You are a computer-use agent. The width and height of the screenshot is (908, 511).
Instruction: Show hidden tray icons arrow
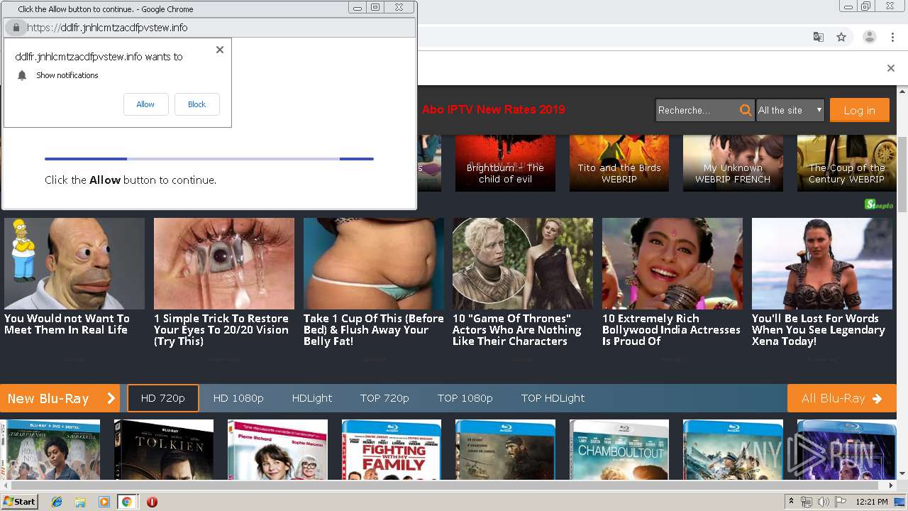792,502
